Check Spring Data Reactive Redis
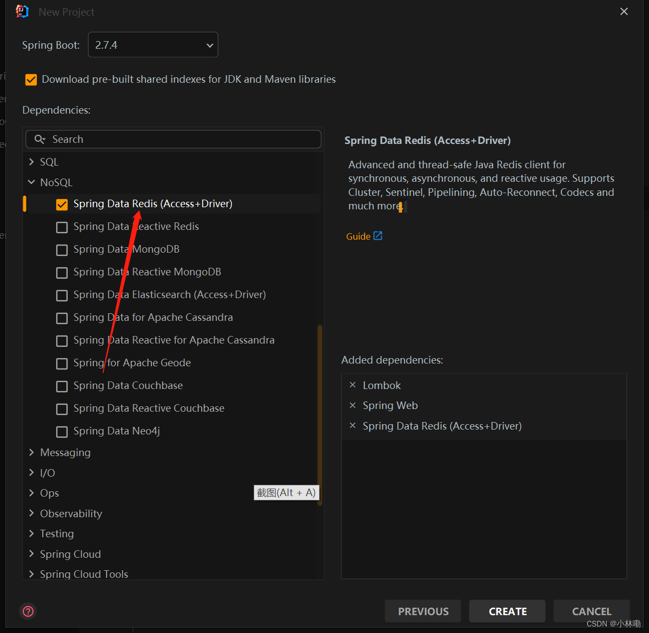The height and width of the screenshot is (633, 649). (x=62, y=227)
